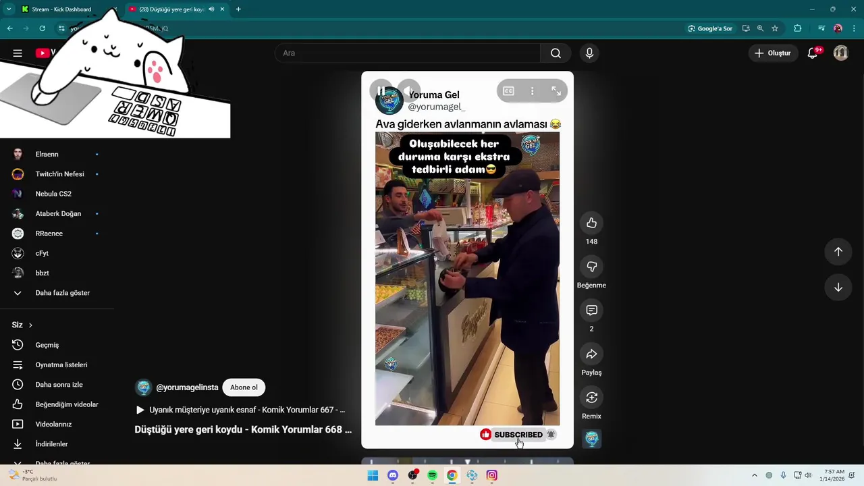Click the Google'a Sor lens button
This screenshot has height=486, width=864.
710,28
